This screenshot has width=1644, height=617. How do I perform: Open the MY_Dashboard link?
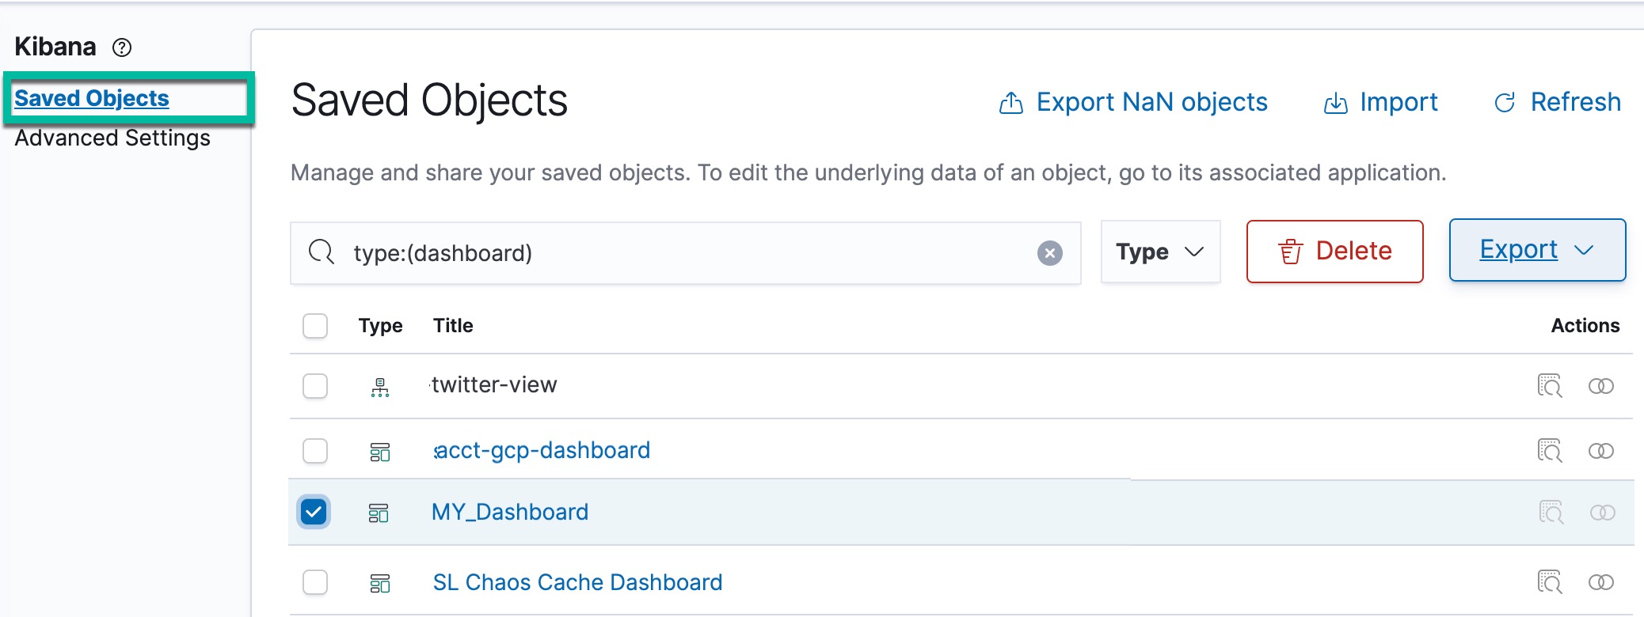click(x=510, y=512)
